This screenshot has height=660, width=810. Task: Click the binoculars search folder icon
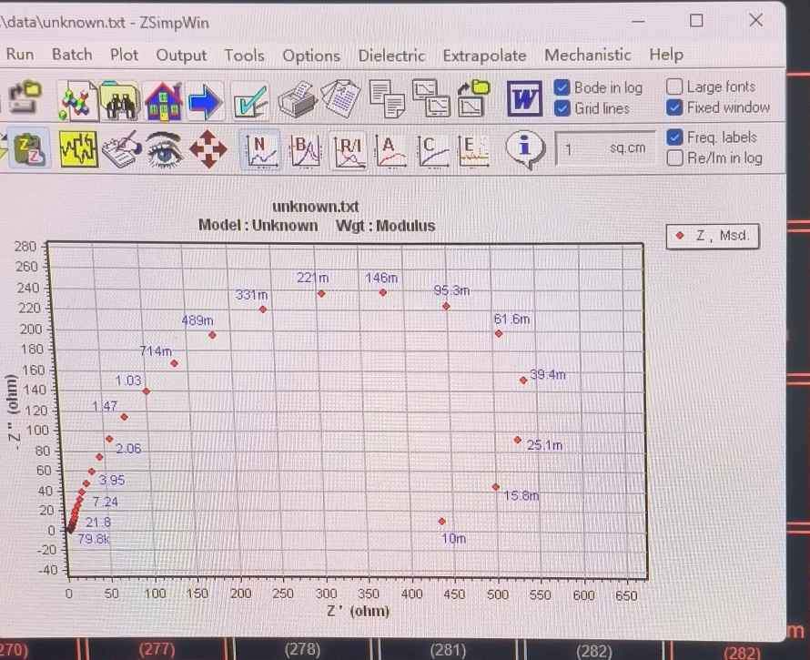(120, 101)
